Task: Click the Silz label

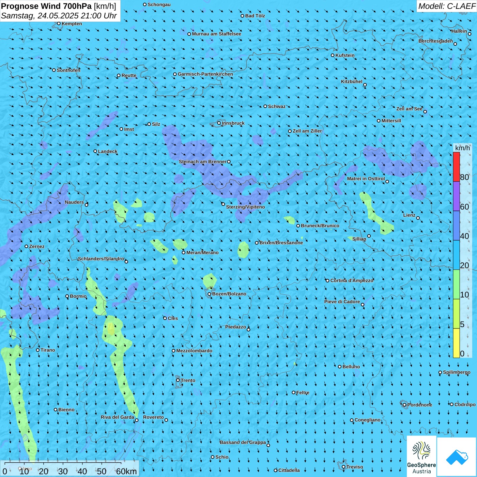Action: click(156, 124)
